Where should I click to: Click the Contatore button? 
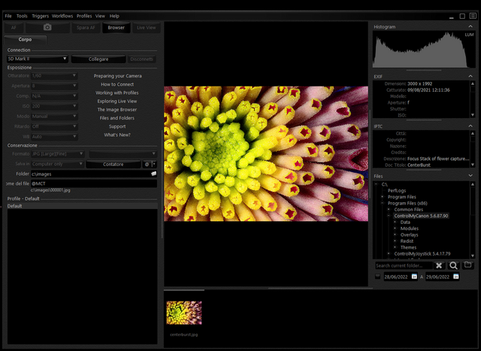click(x=113, y=165)
